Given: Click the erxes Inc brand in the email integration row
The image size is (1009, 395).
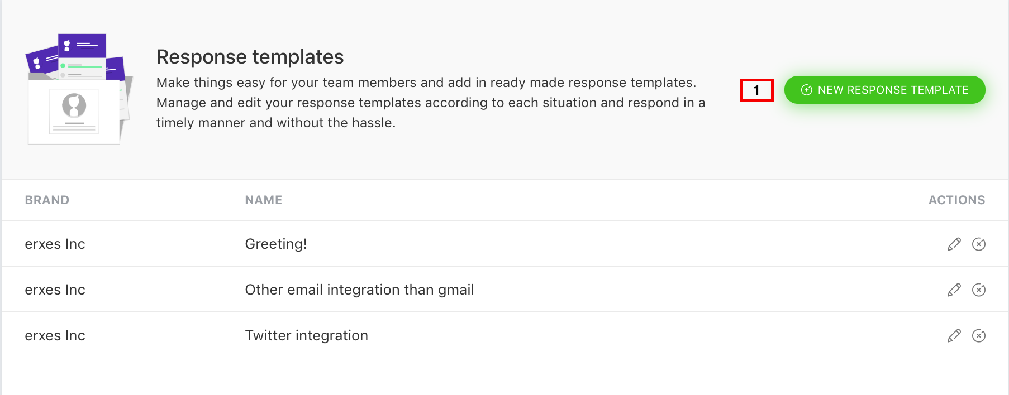Looking at the screenshot, I should 55,290.
